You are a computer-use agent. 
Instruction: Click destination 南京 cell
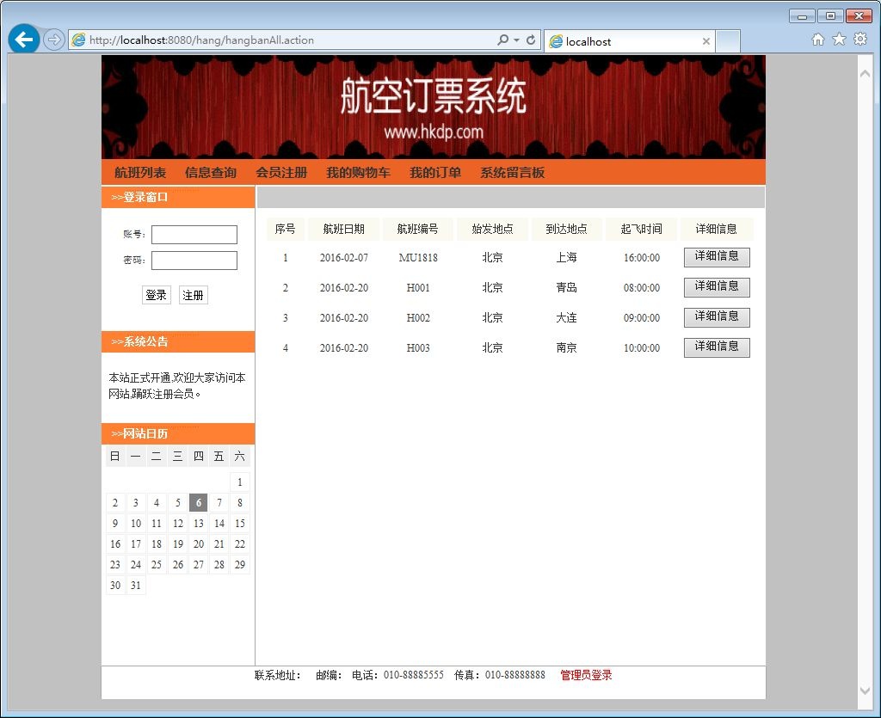click(x=566, y=348)
